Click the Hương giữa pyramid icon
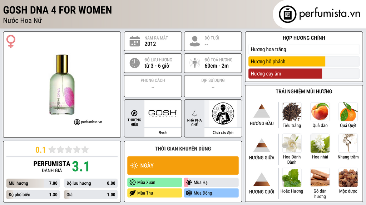The height and width of the screenshot is (205, 366). pos(262,145)
